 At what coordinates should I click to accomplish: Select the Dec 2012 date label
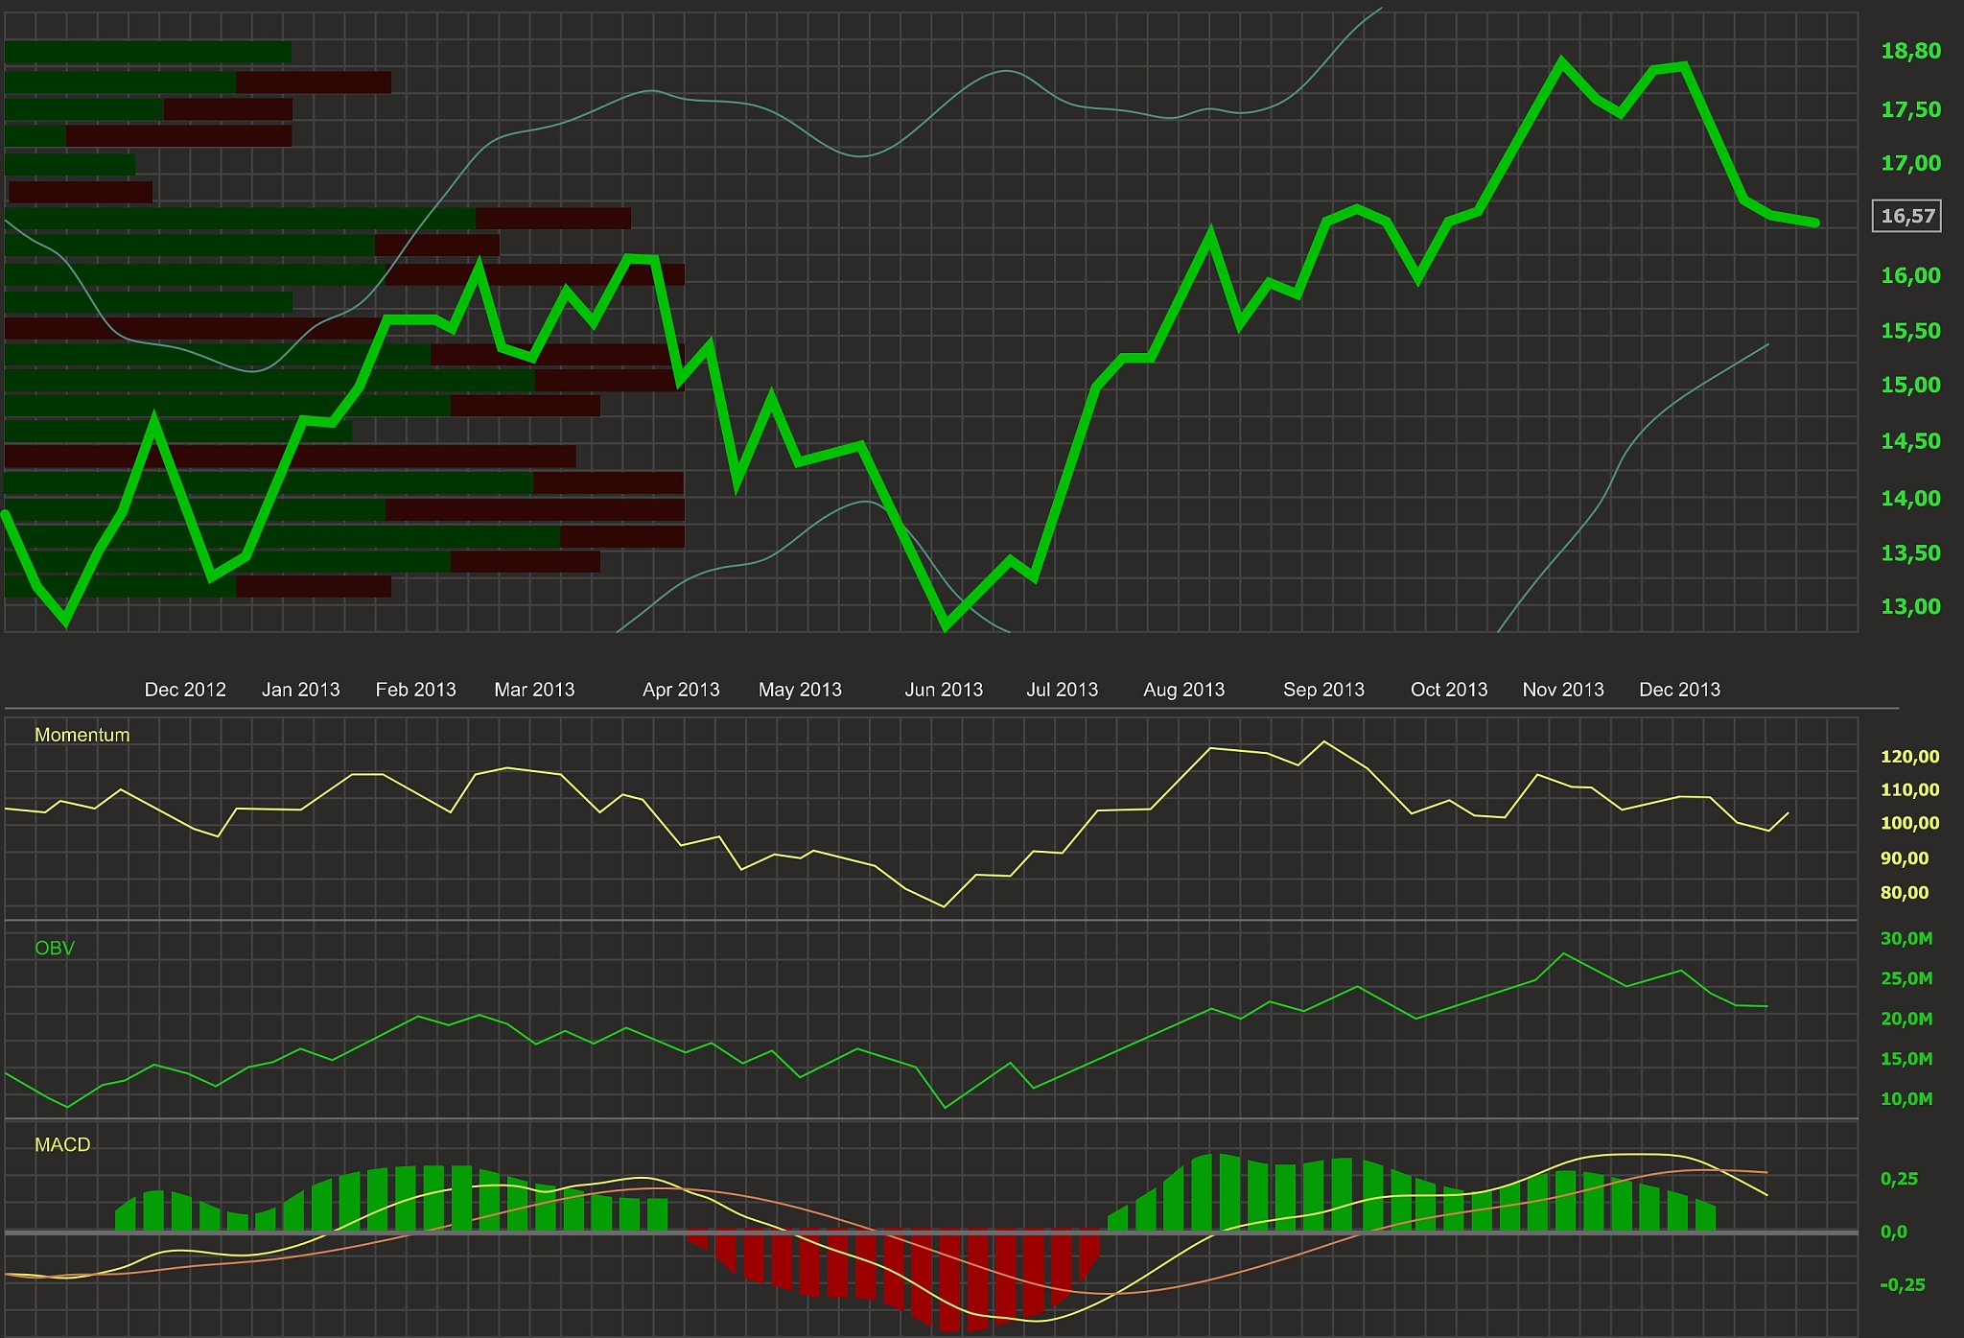185,690
